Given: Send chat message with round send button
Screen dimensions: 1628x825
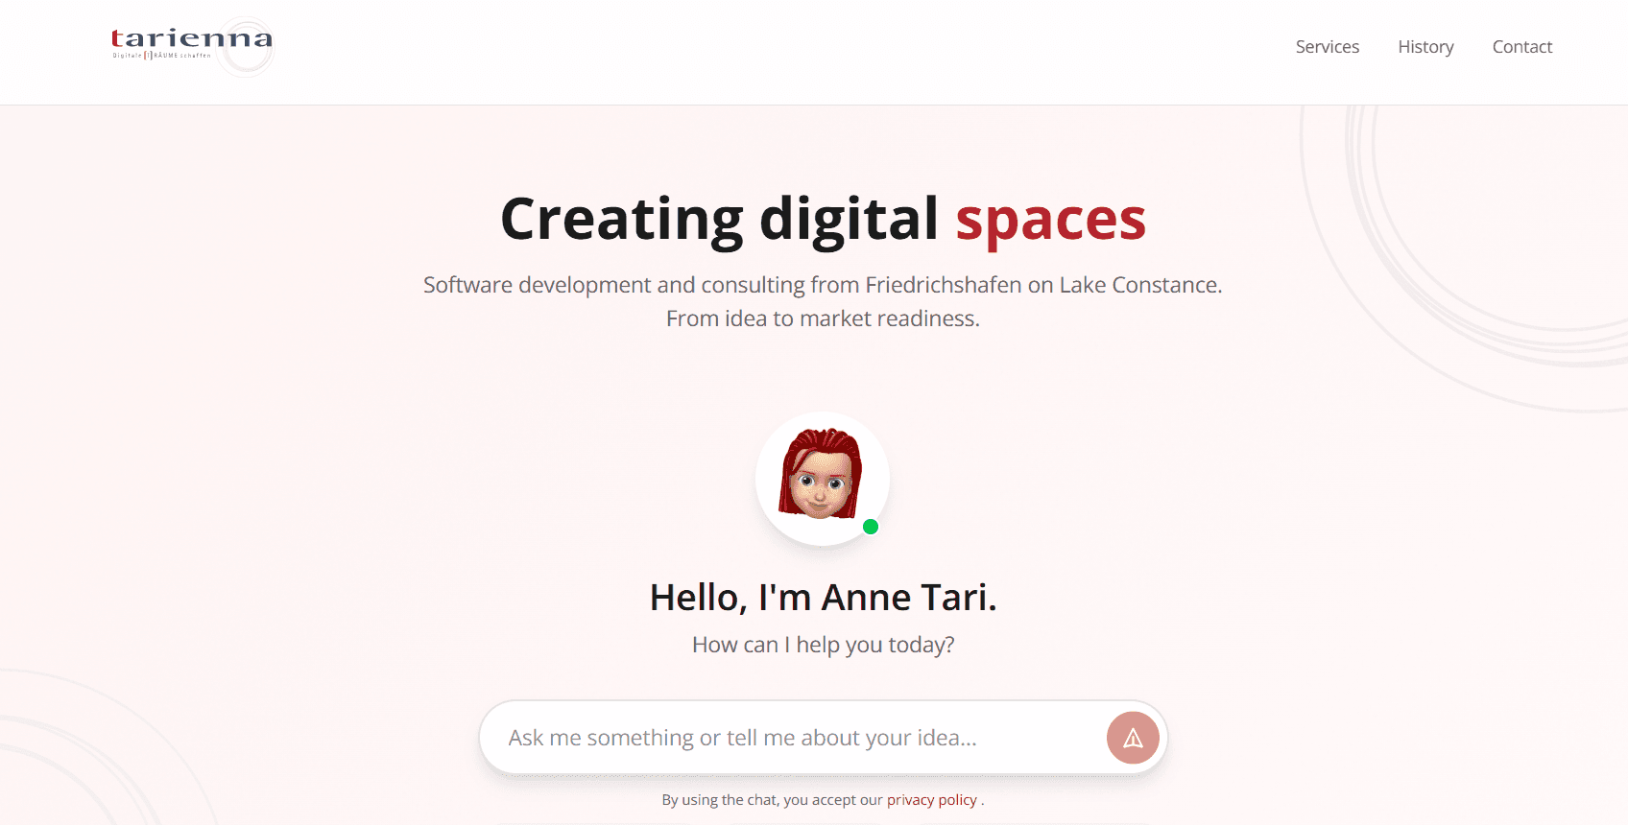Looking at the screenshot, I should [1133, 738].
